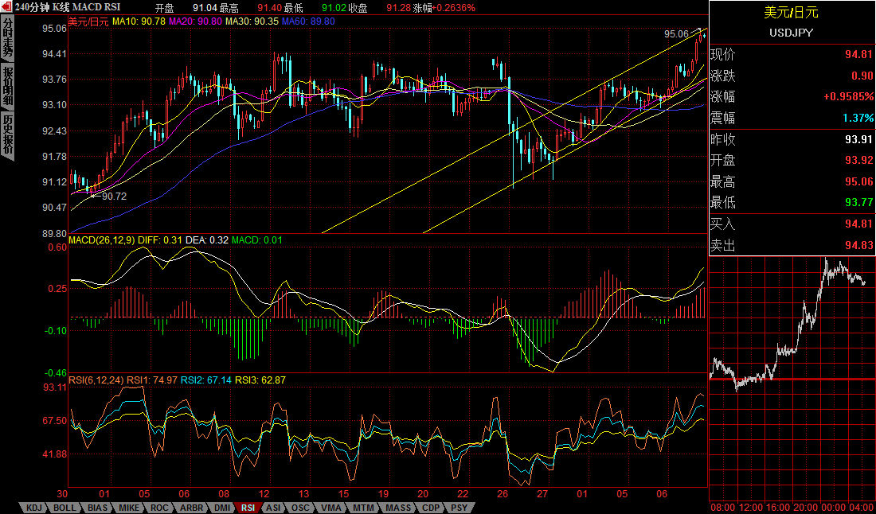Click the 美元/日元 heading in the quote panel

point(791,12)
